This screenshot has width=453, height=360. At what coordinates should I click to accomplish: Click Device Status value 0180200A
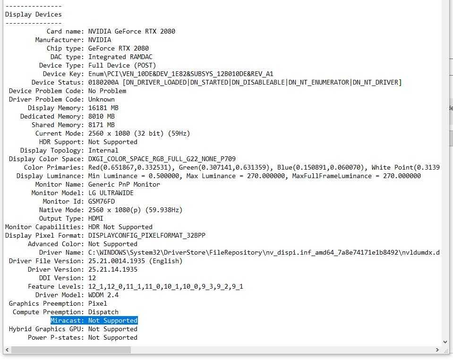pyautogui.click(x=103, y=82)
